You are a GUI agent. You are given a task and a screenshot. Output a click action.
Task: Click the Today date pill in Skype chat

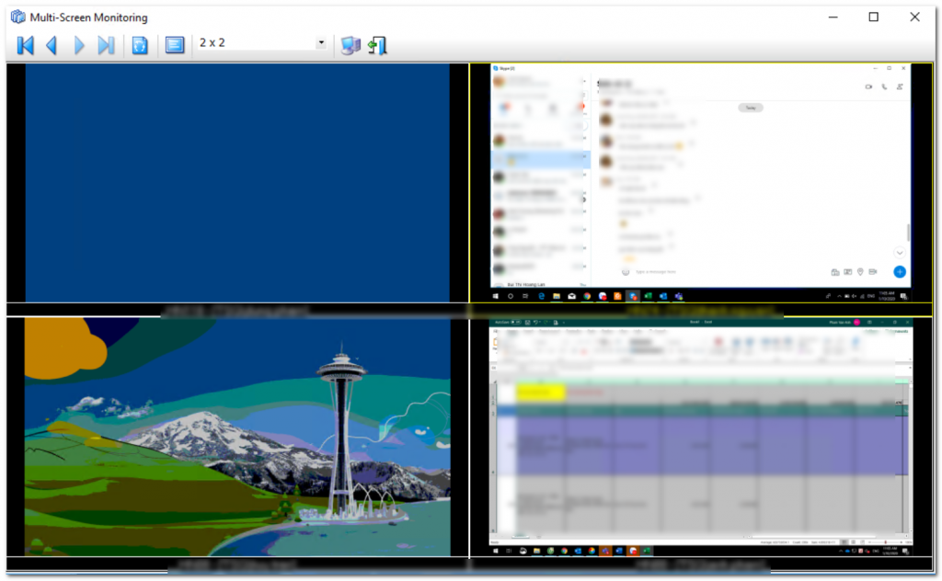click(751, 108)
